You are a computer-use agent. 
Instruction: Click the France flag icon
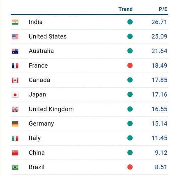point(15,66)
